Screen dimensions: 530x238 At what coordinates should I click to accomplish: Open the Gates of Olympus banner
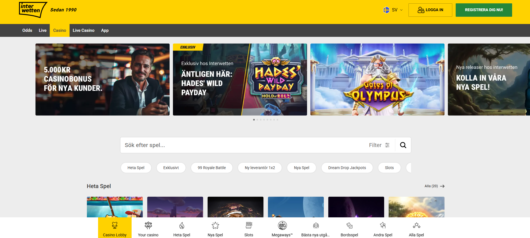[x=377, y=80]
